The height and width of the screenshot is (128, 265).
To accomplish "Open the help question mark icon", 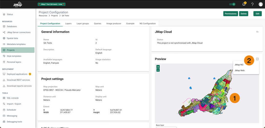I will point(252,4).
